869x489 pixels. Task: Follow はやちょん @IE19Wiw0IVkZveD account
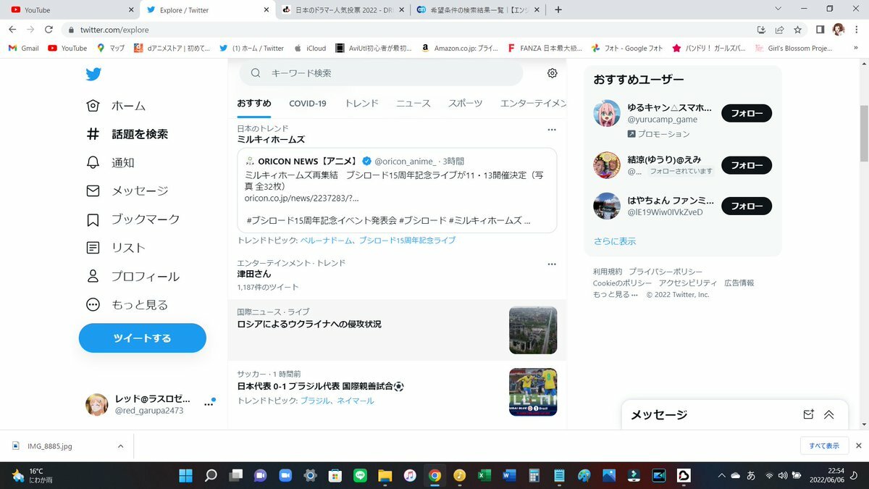747,206
